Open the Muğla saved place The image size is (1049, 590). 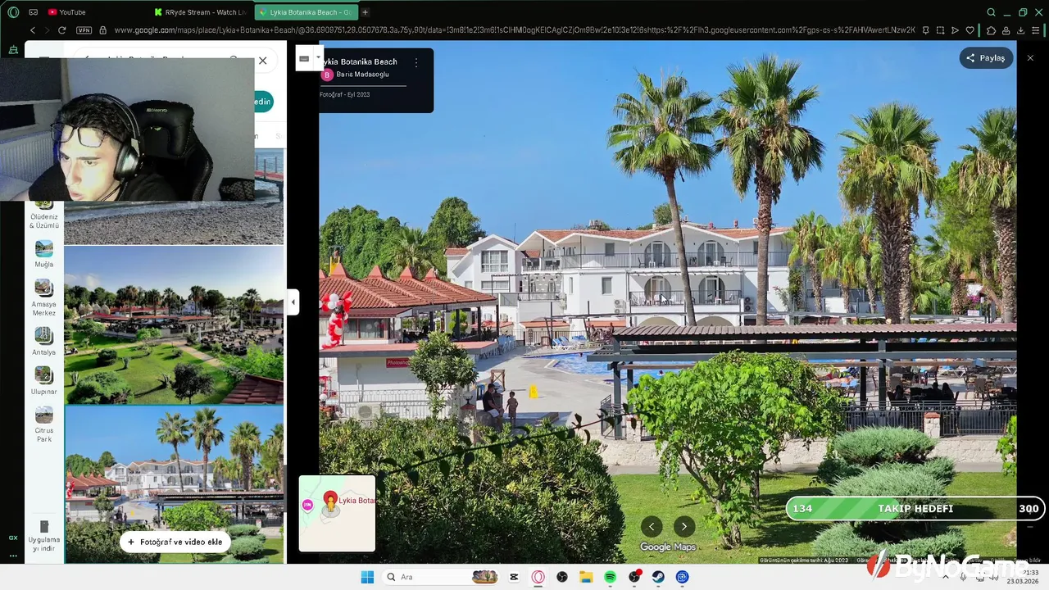(43, 254)
